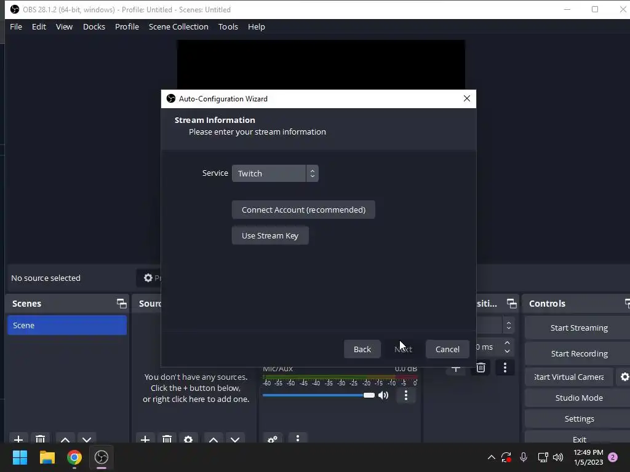Click the microphone tray icon
Viewport: 630px width, 472px height.
pyautogui.click(x=523, y=457)
